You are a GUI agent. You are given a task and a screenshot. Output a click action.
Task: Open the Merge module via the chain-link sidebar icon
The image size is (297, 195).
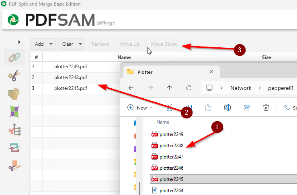(x=14, y=57)
